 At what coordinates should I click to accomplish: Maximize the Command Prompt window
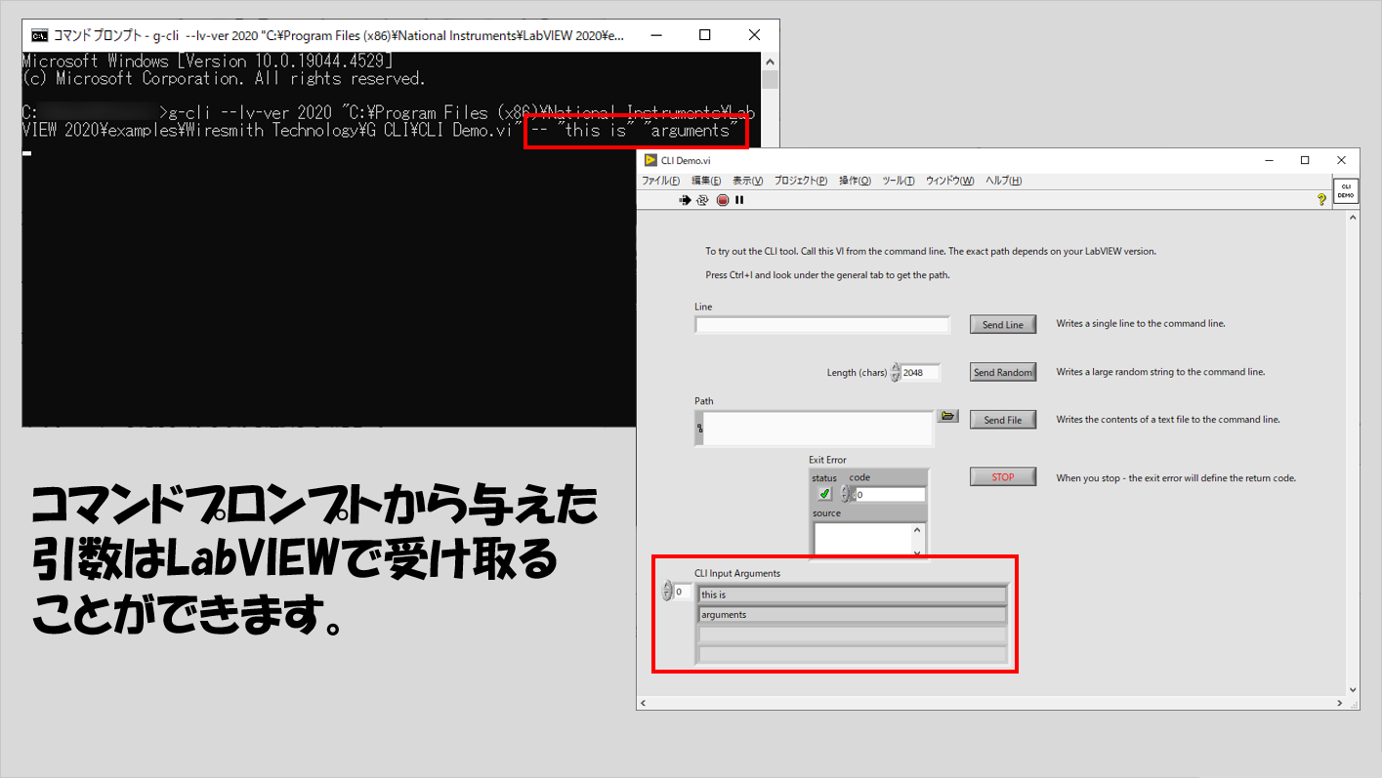[x=704, y=35]
